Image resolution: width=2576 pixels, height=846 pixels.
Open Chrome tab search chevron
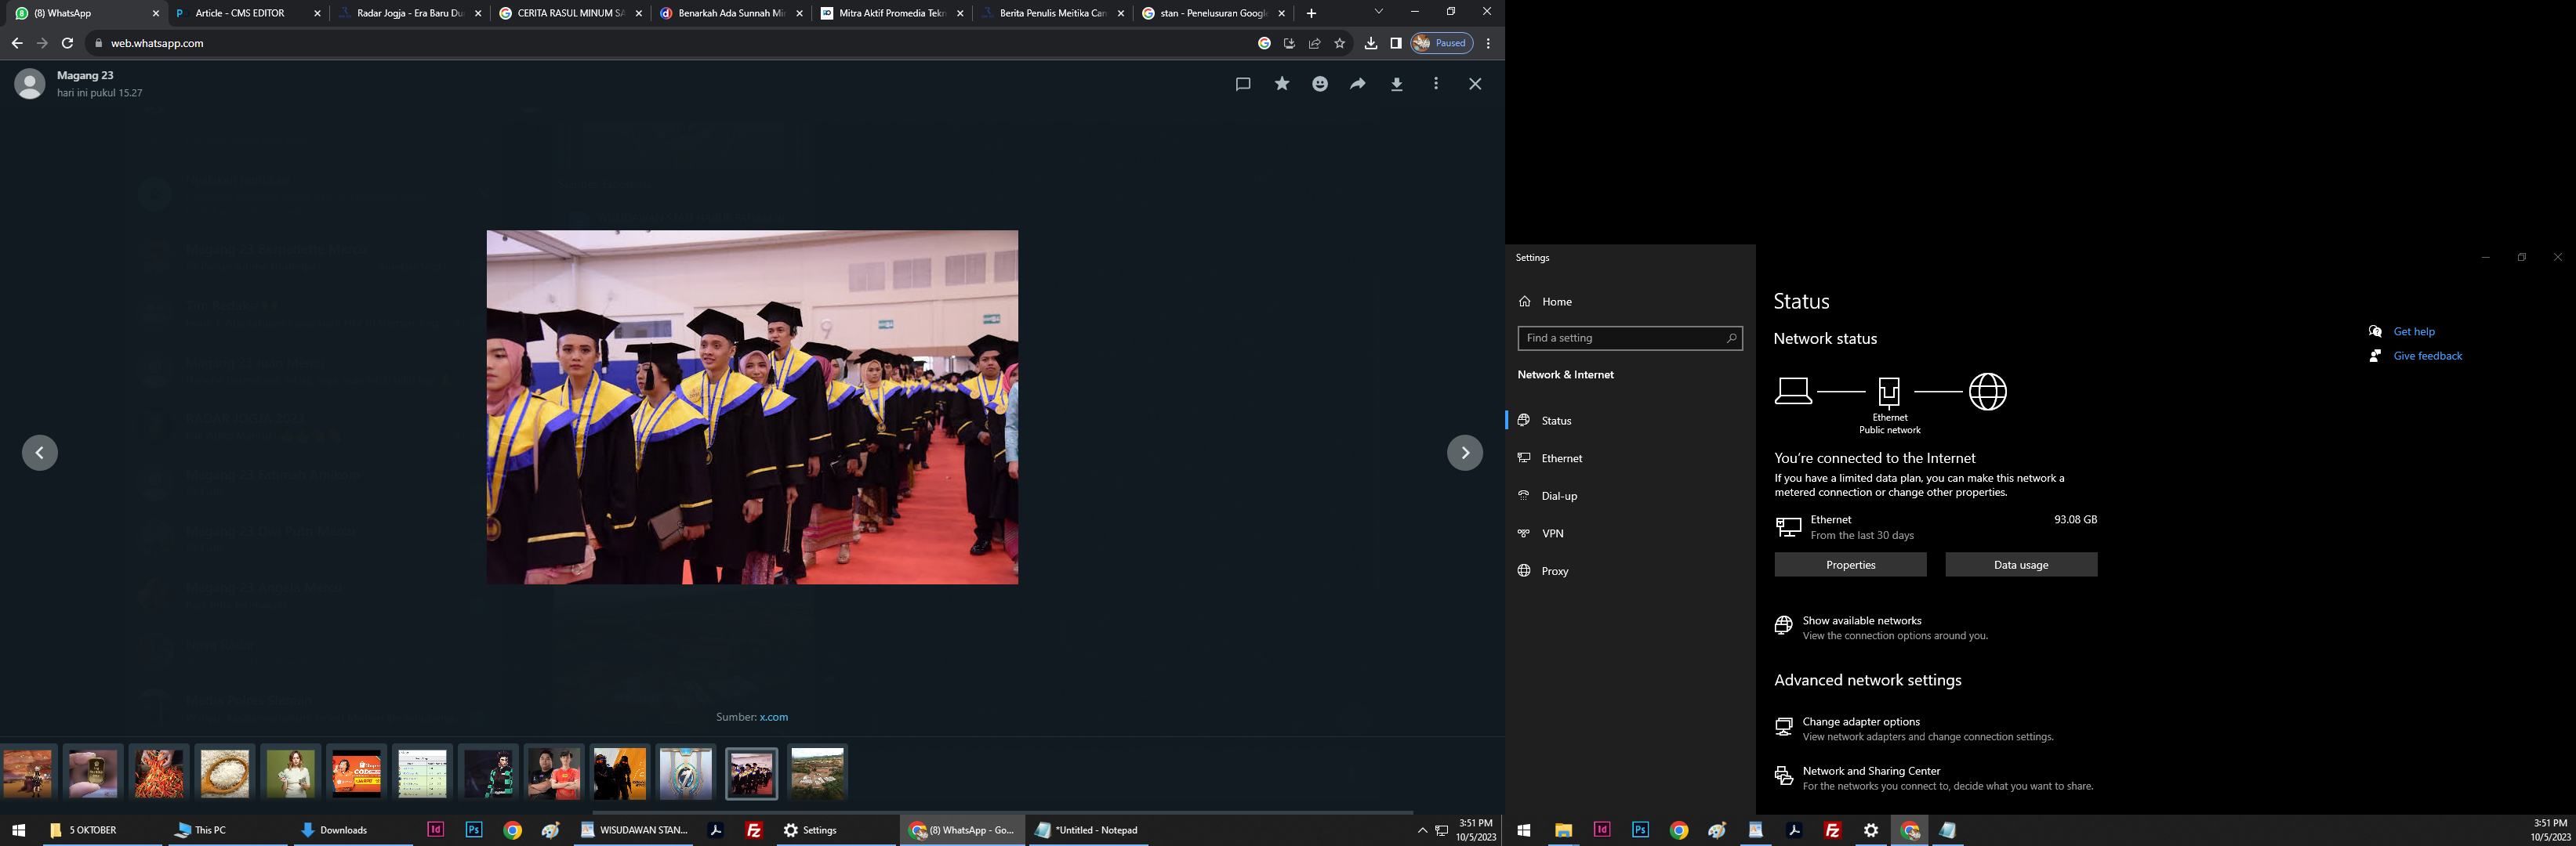point(1378,12)
